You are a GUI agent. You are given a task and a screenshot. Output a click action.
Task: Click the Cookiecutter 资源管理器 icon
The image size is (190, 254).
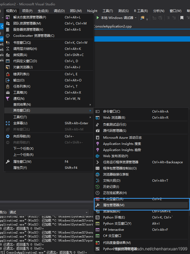click(8, 36)
